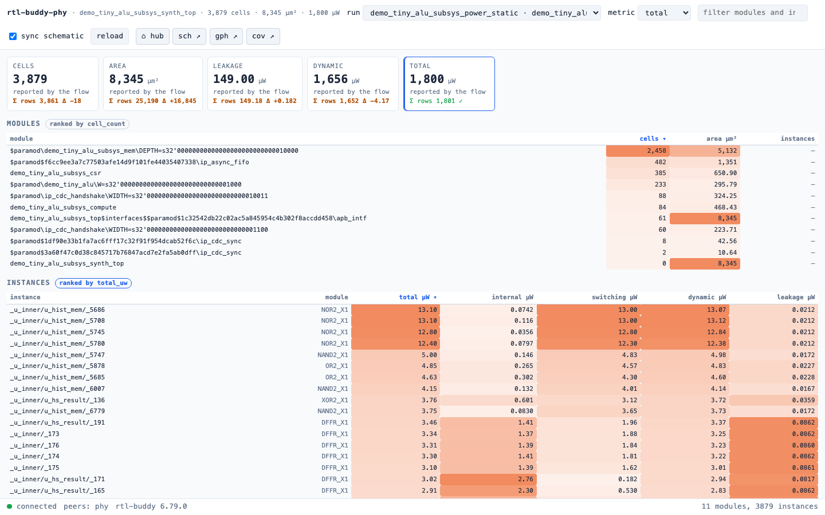Select the demo_tiny_alu_subsys_compute module row
The width and height of the screenshot is (825, 515).
(412, 207)
